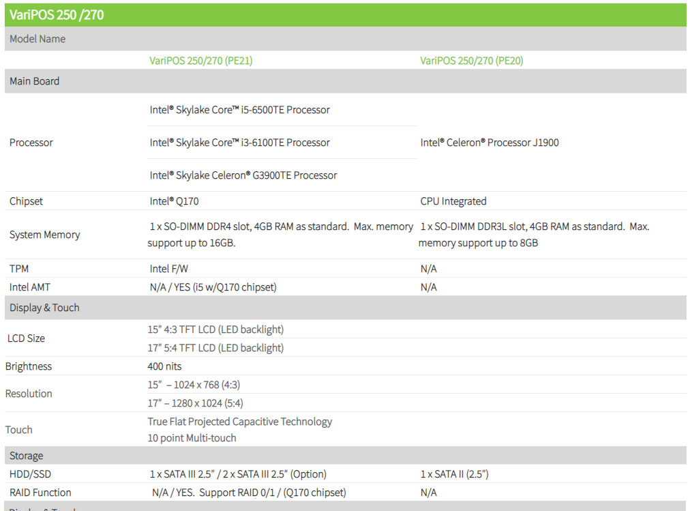Click the HDD/SSD row label
Image resolution: width=690 pixels, height=511 pixels.
pyautogui.click(x=30, y=474)
